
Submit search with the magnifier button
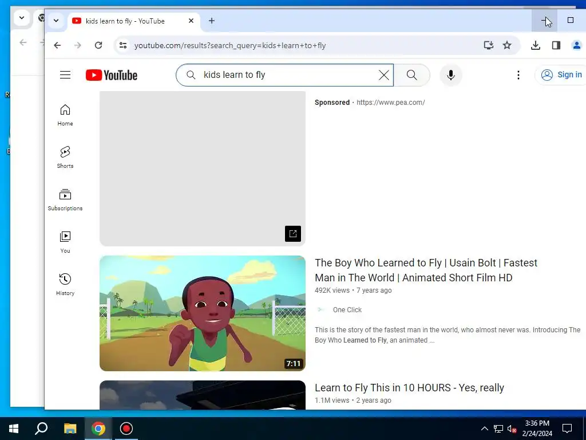click(x=412, y=75)
